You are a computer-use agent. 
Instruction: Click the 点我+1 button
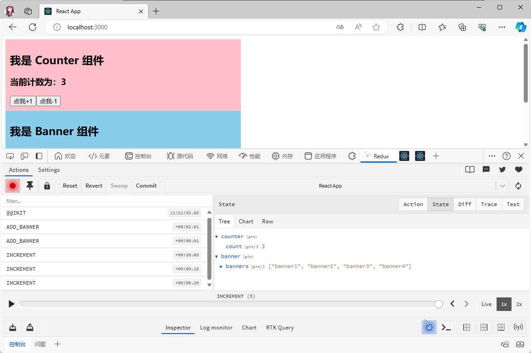pos(23,101)
